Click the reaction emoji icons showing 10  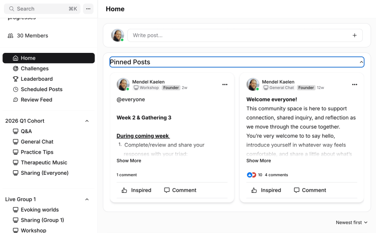tap(252, 175)
